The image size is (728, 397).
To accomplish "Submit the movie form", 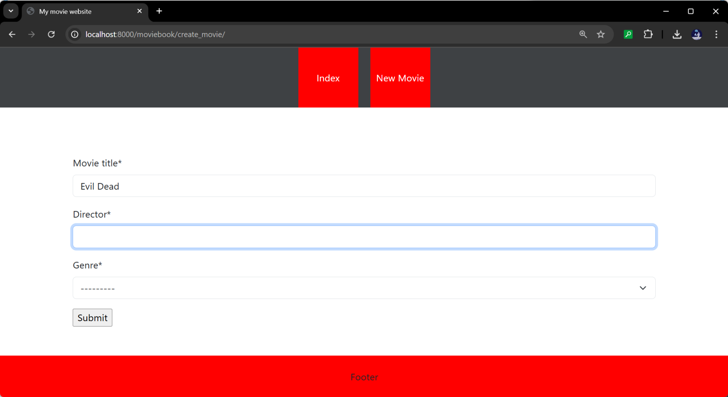I will (x=93, y=318).
